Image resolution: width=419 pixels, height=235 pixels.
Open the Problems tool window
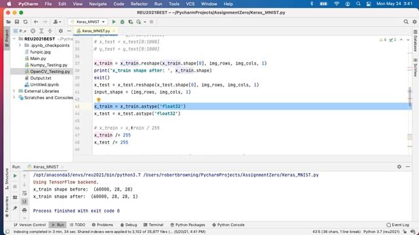click(102, 225)
